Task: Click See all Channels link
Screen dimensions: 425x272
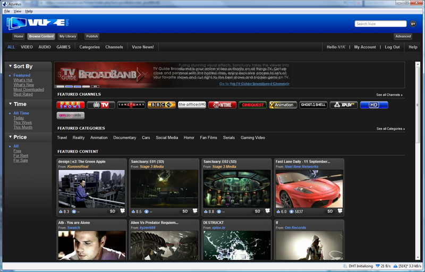Action: coord(389,95)
